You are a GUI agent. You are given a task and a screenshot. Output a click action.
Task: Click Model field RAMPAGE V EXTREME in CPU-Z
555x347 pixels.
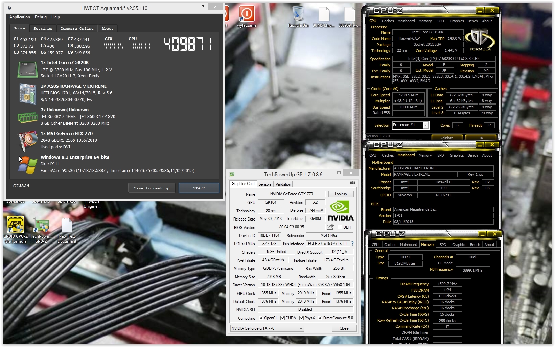425,174
